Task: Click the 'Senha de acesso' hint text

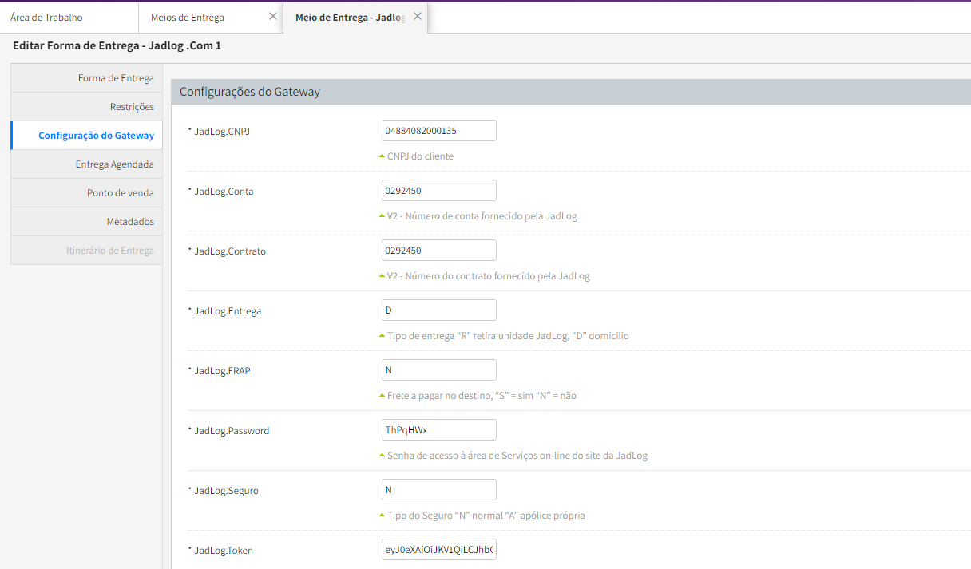Action: (x=517, y=456)
